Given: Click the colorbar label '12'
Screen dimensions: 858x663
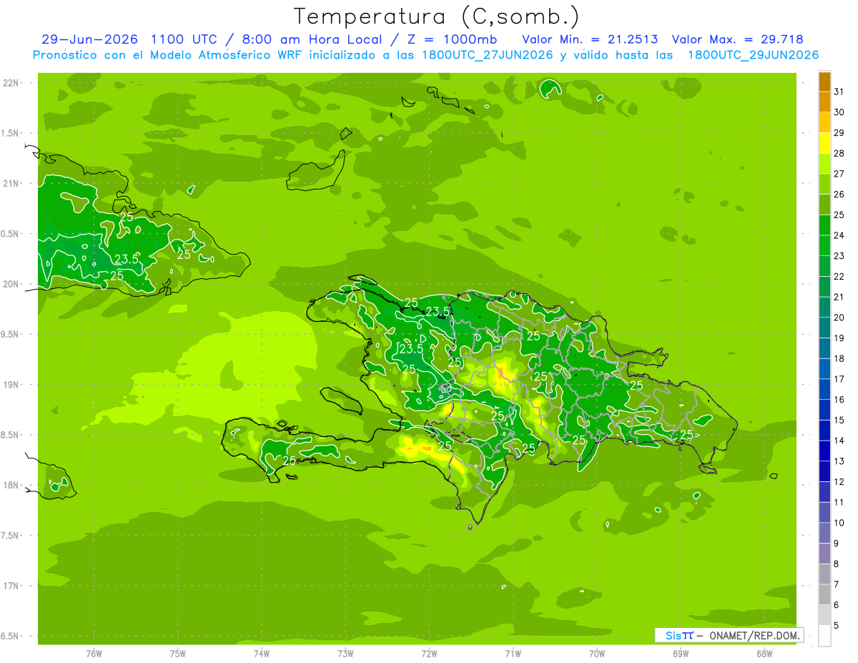Looking at the screenshot, I should click(x=839, y=481).
